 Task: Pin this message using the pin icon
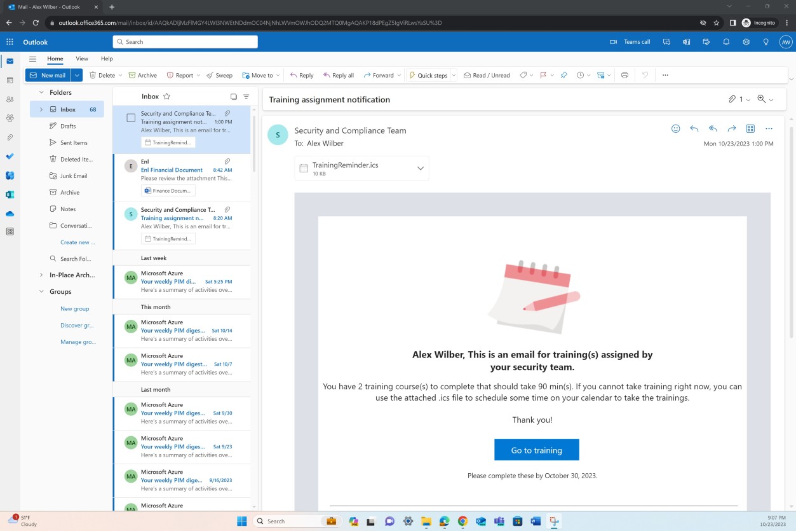(564, 75)
